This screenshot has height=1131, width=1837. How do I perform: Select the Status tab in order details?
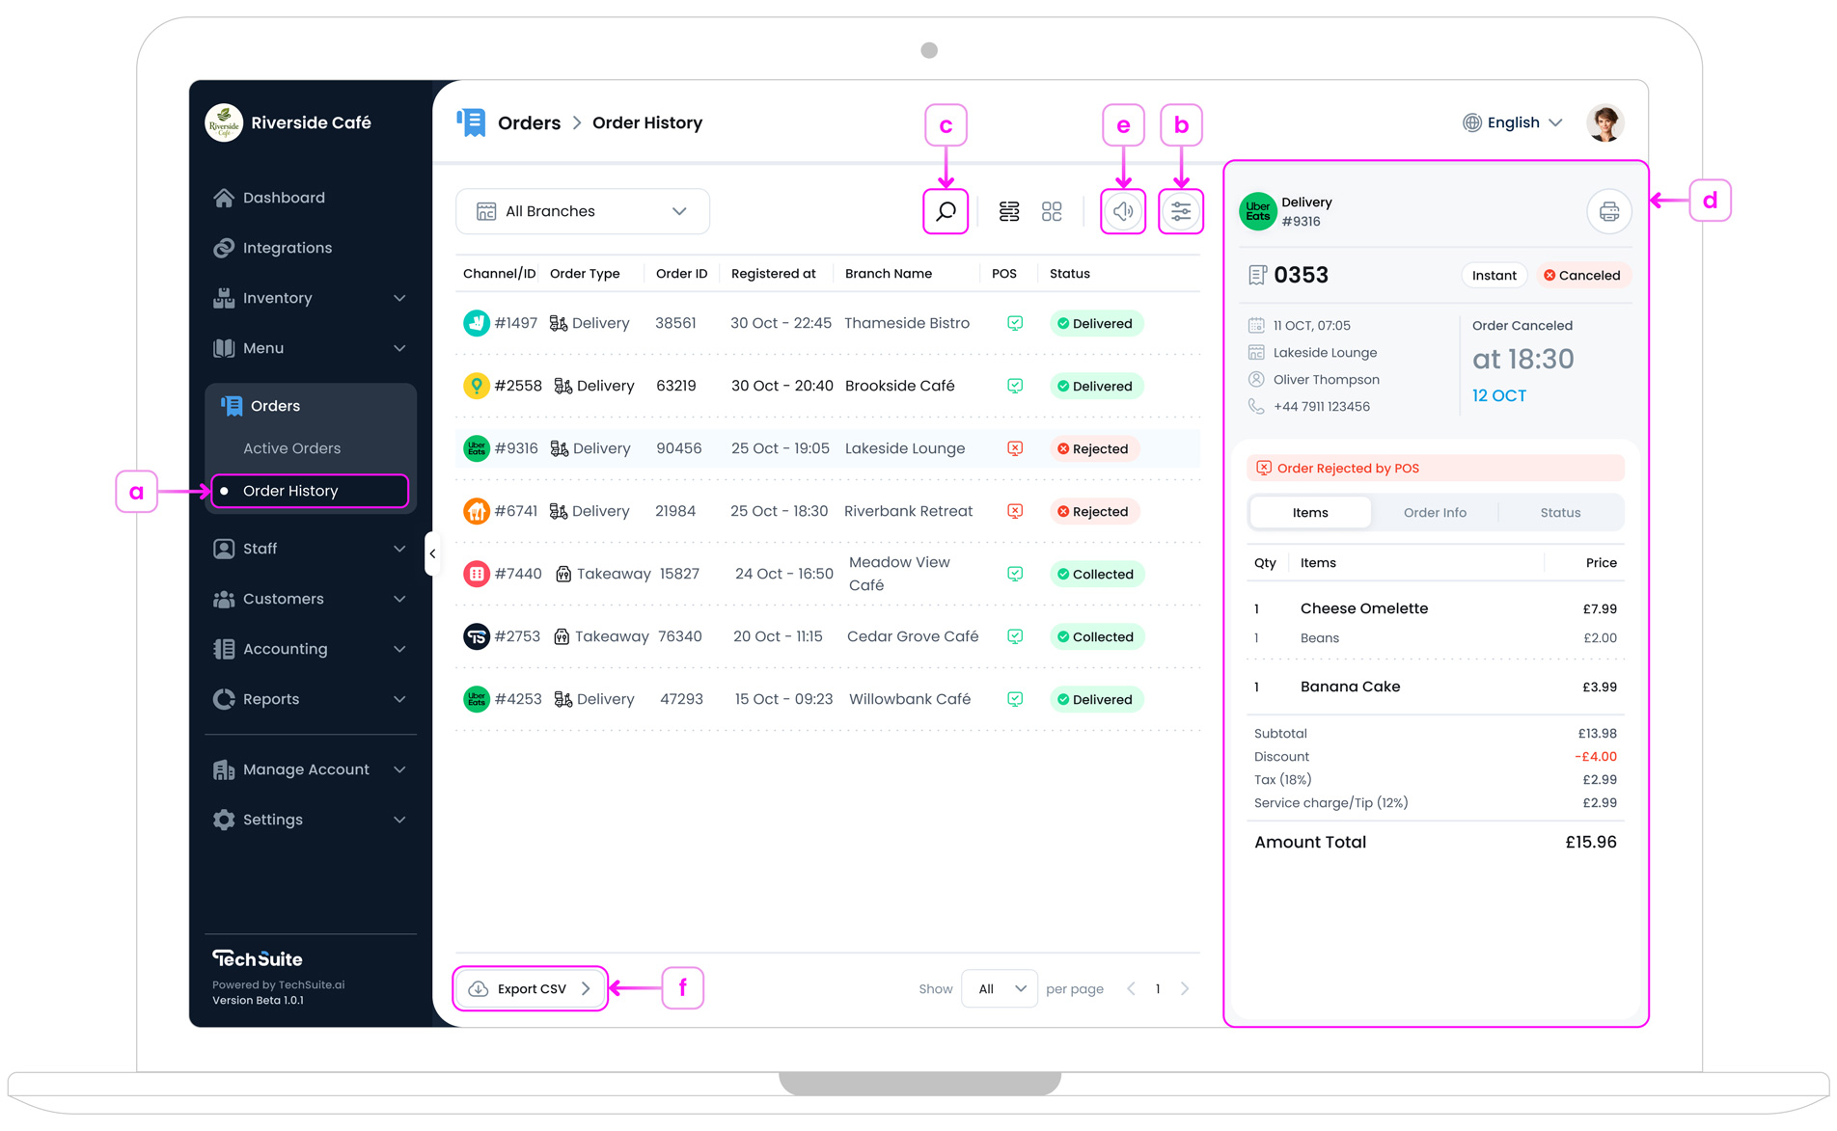coord(1560,512)
